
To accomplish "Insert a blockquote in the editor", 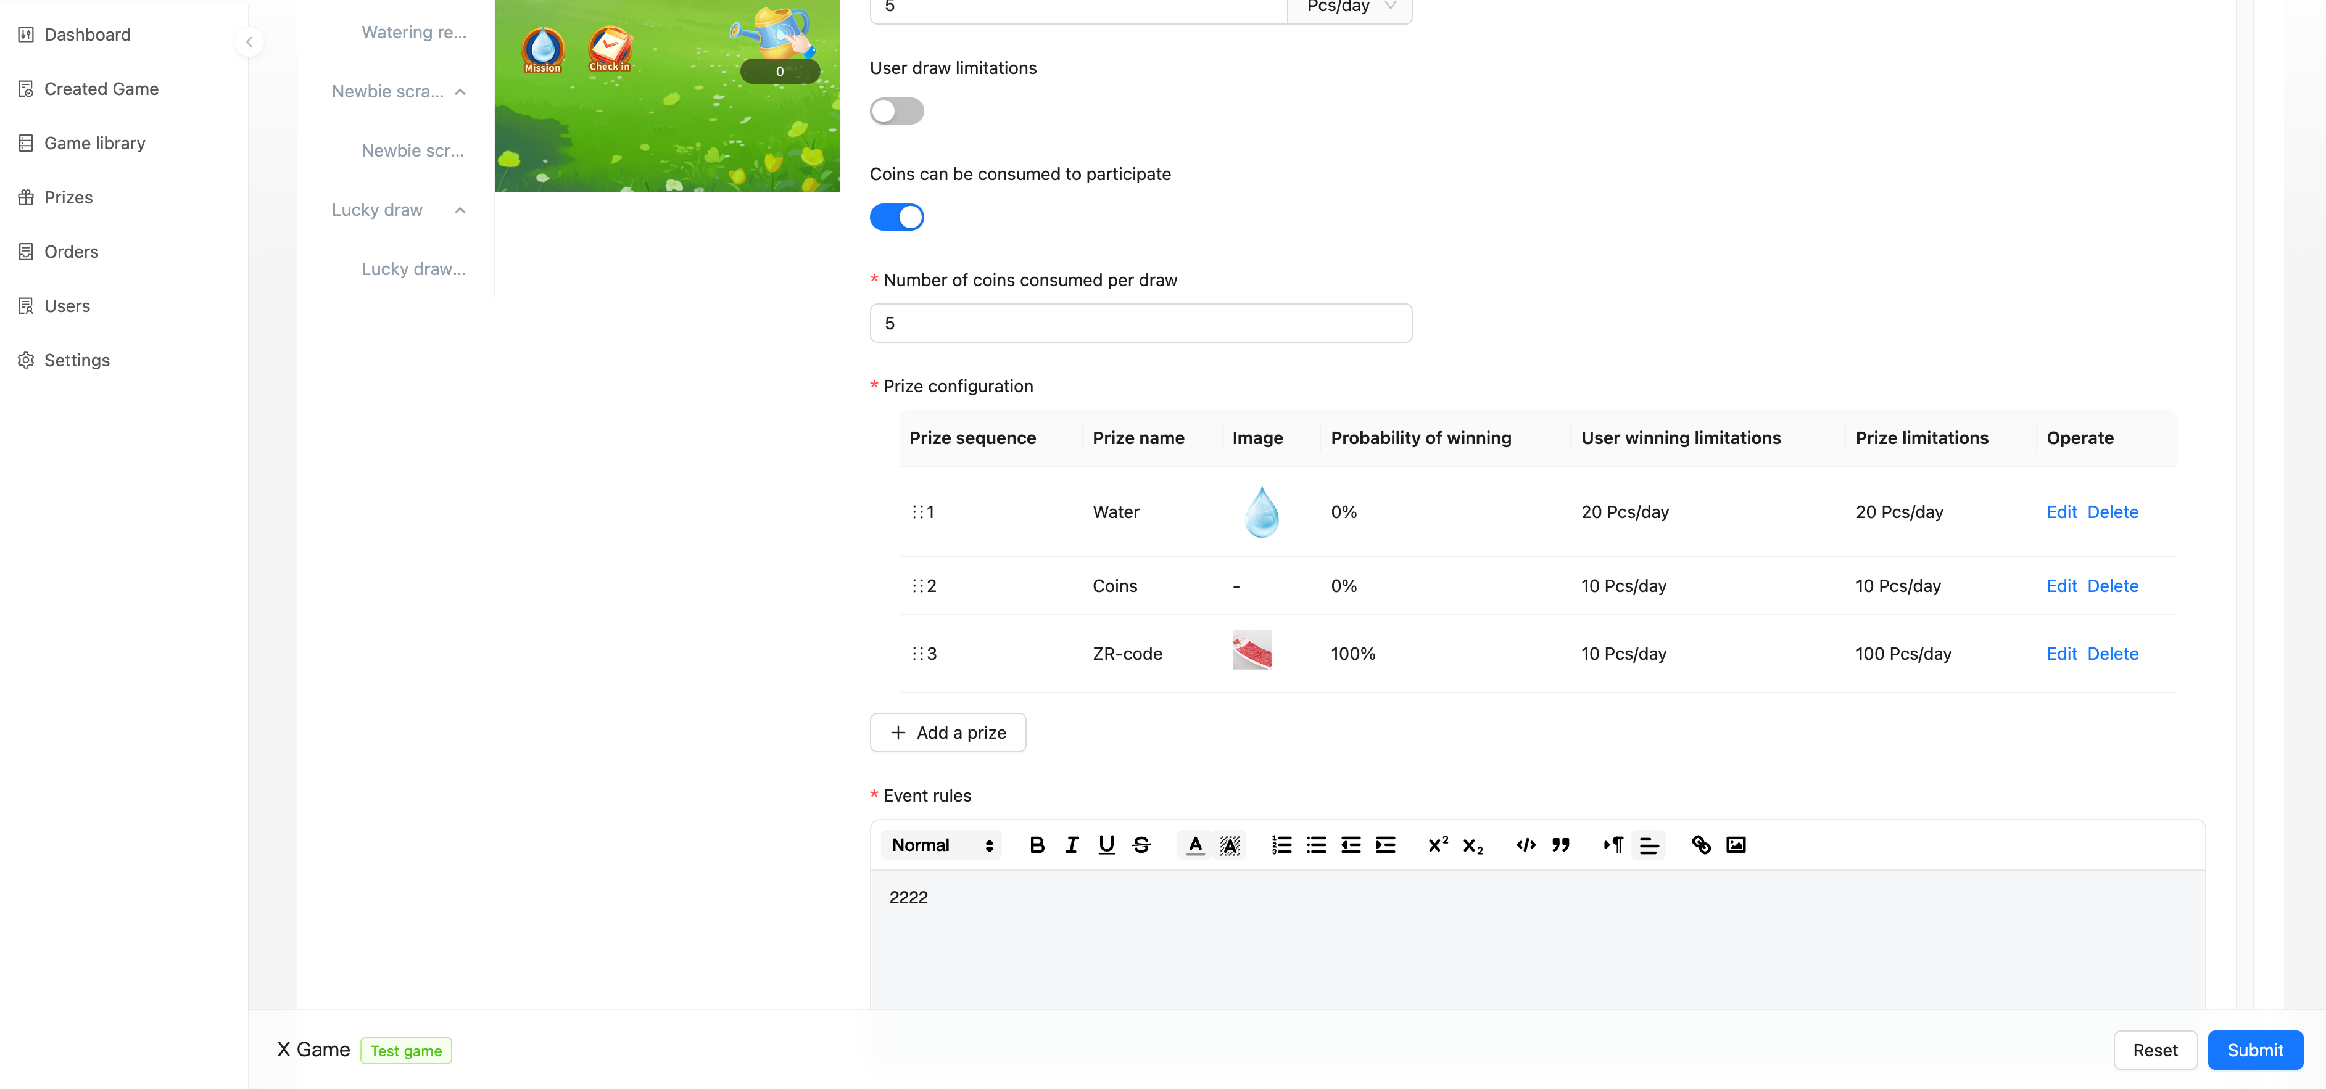I will coord(1560,844).
